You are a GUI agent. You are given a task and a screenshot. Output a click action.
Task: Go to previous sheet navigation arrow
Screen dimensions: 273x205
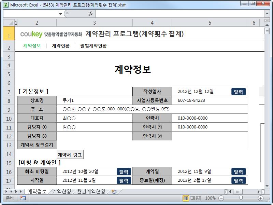(11, 192)
